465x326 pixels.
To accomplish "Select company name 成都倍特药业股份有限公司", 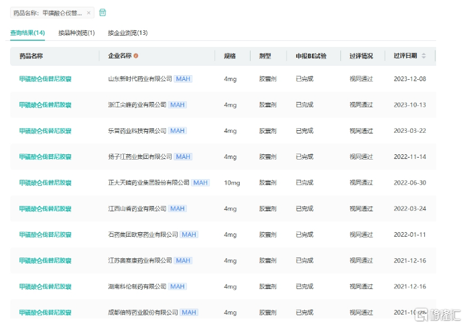I will [x=143, y=313].
